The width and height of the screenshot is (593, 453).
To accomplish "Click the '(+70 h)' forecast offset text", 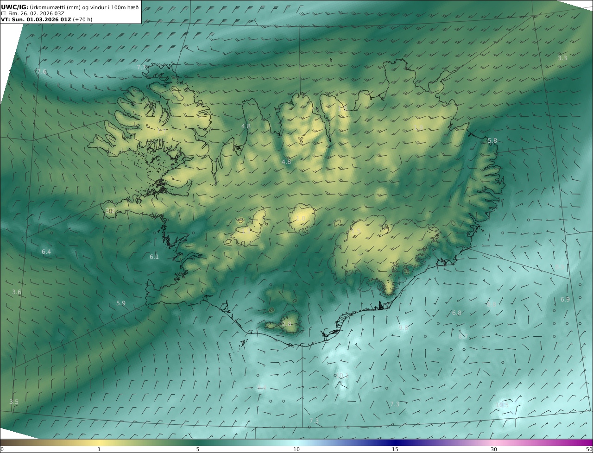I will click(82, 20).
